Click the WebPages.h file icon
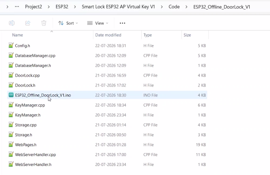Viewport: 270px width, 175px height. click(x=11, y=145)
